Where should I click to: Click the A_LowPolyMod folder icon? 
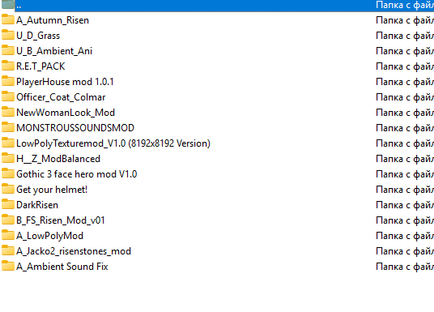point(8,236)
